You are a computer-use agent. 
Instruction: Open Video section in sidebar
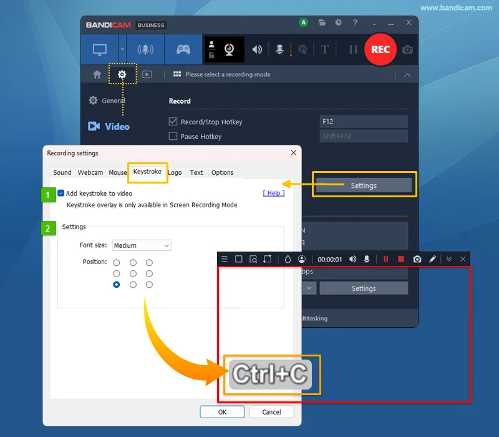pos(109,127)
